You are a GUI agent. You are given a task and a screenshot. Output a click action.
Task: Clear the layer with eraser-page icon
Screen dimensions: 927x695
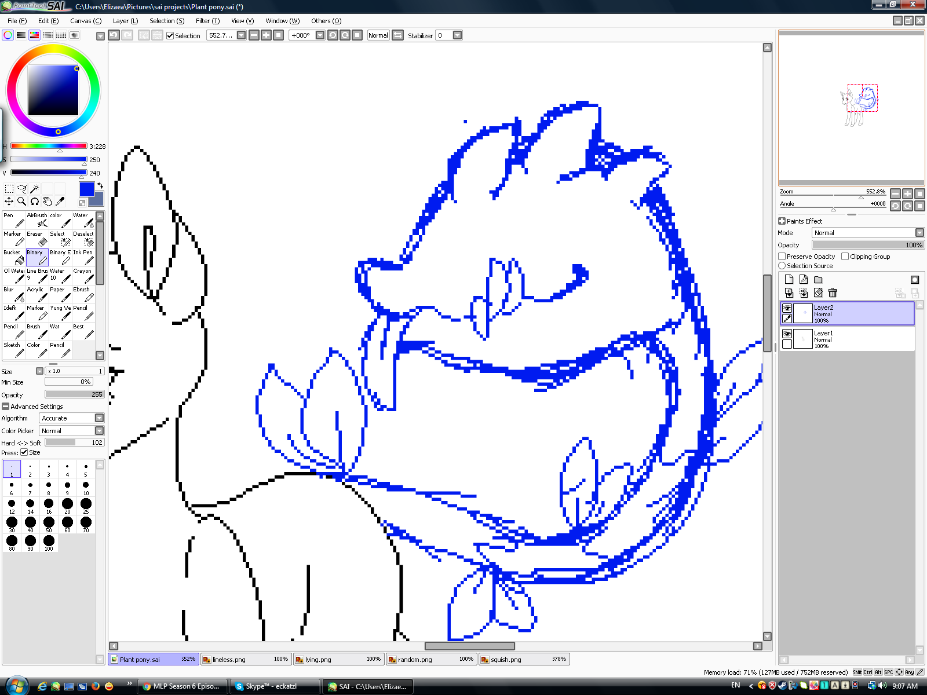[818, 293]
